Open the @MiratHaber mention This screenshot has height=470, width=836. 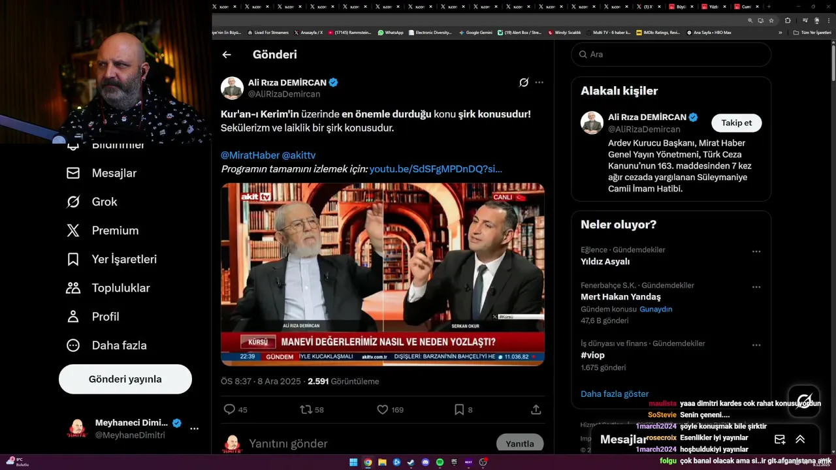click(x=249, y=155)
